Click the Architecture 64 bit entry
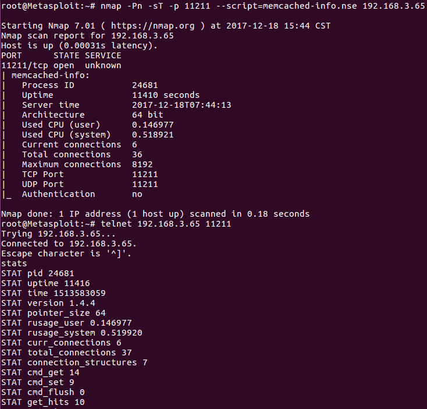427x409 pixels. [92, 115]
